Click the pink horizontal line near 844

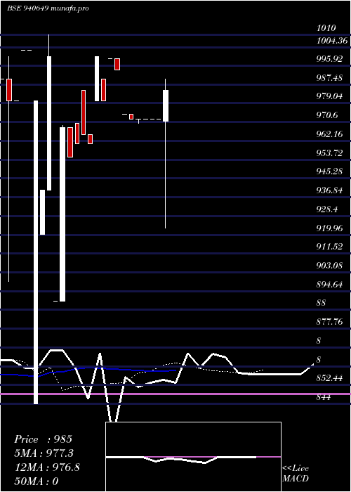tap(175, 394)
